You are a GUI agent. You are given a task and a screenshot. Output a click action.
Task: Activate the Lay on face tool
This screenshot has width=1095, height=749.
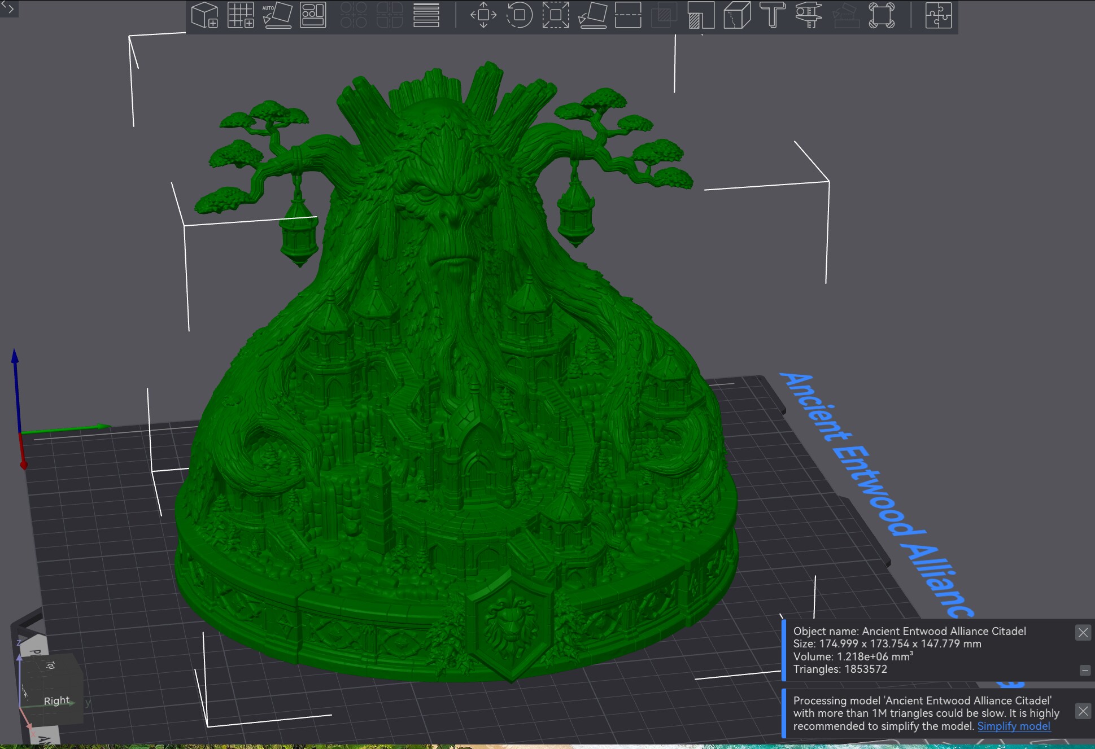(592, 15)
